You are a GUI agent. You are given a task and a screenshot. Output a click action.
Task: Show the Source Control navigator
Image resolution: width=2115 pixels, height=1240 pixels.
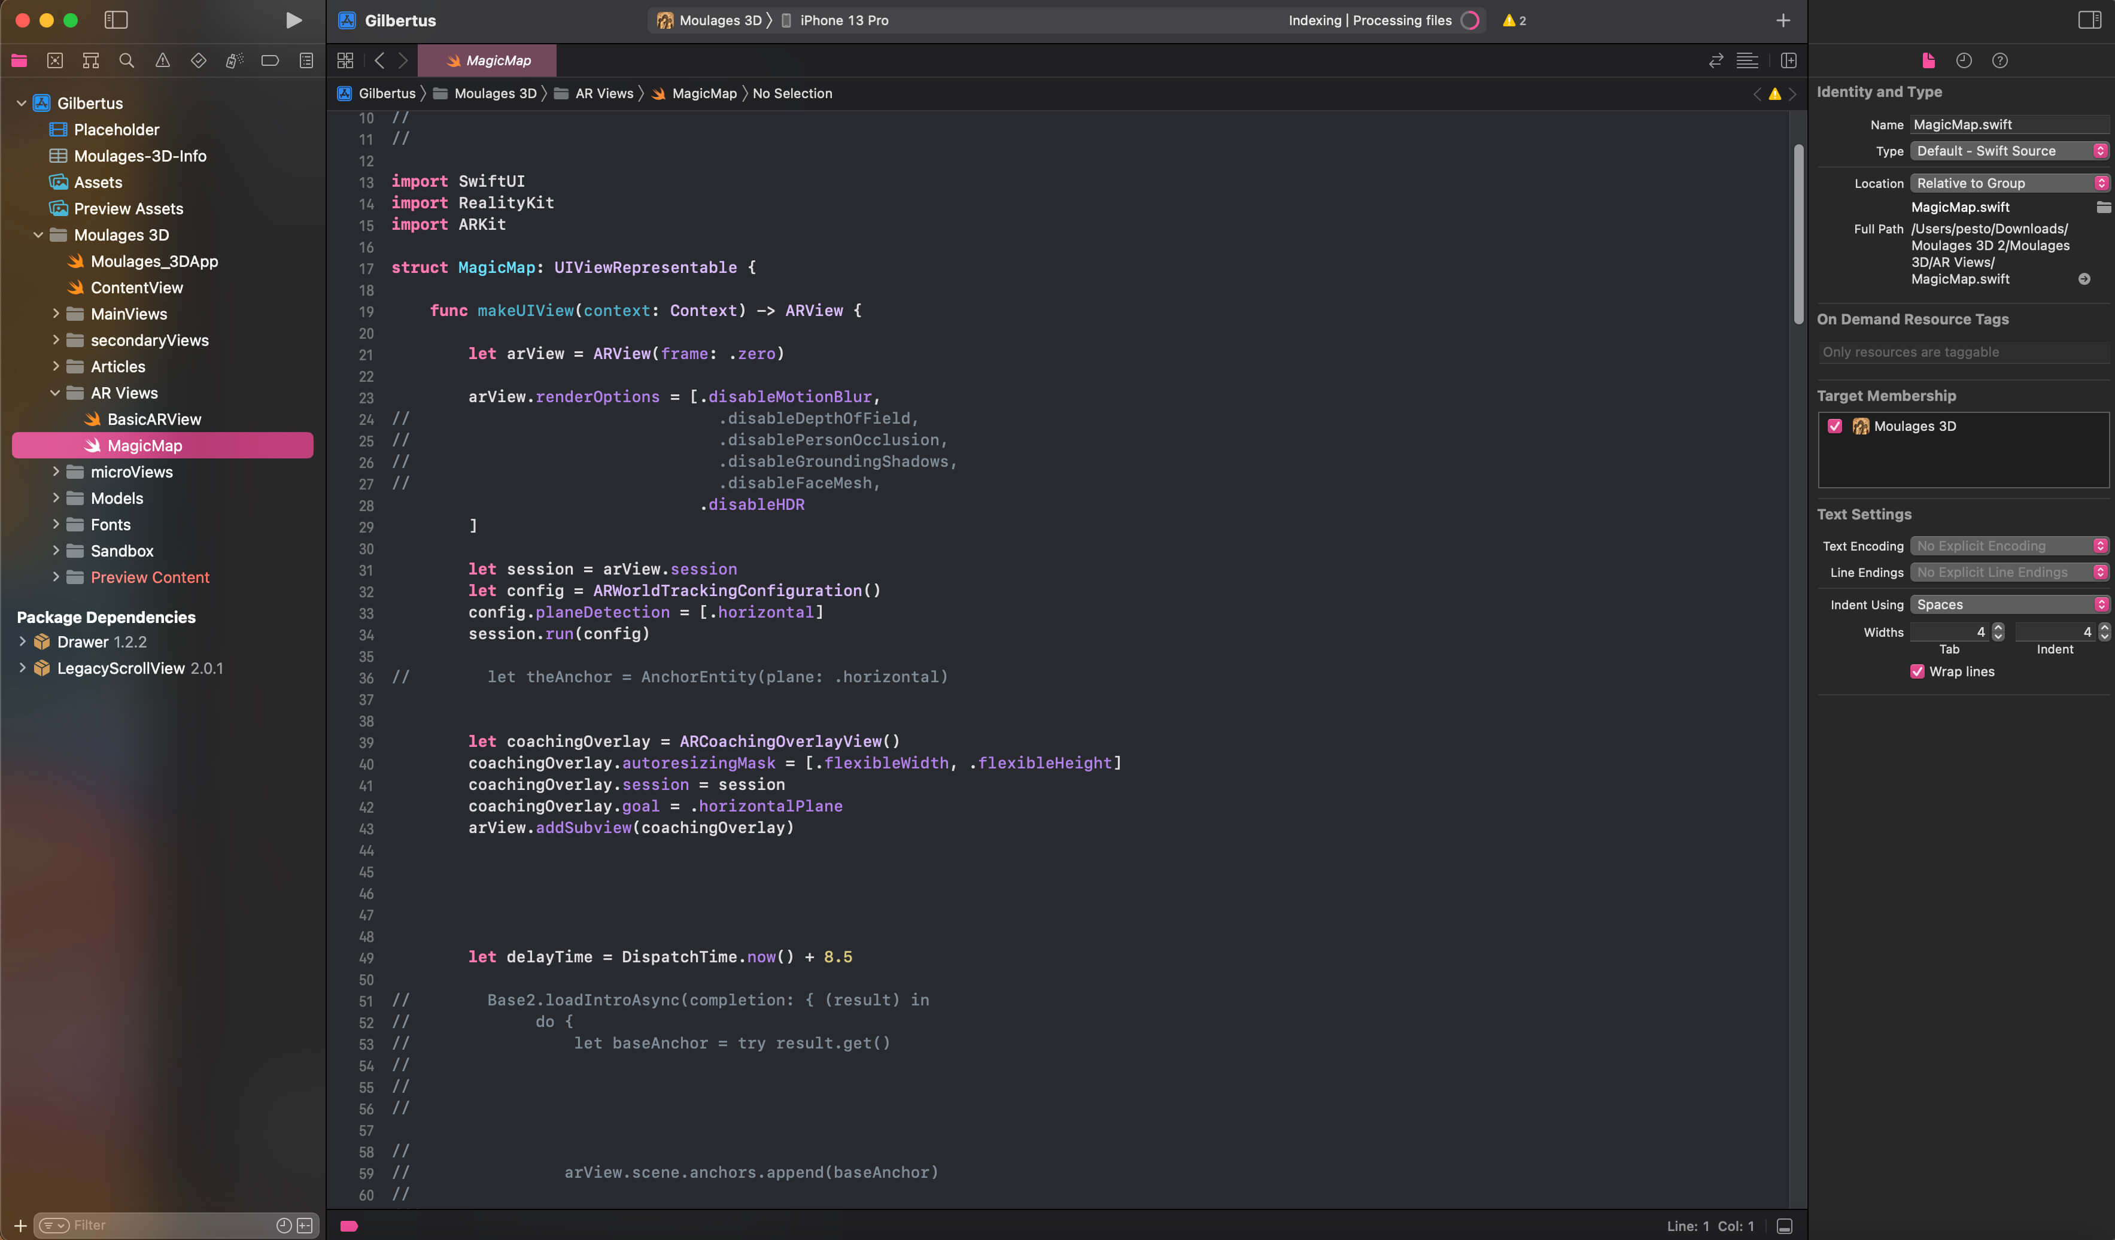tap(54, 60)
